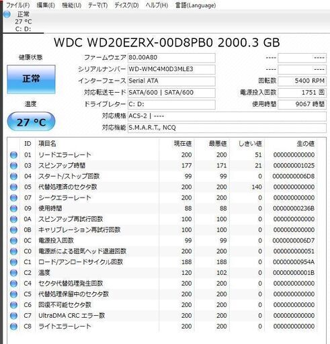Viewport: 330px width, 344px height.
Task: Click the status orb for ID 07 row
Action: pyautogui.click(x=13, y=198)
